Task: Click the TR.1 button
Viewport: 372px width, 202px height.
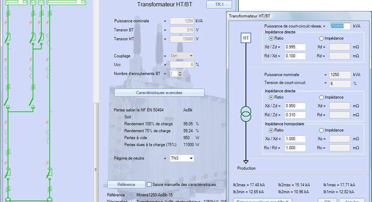Action: 219,4
